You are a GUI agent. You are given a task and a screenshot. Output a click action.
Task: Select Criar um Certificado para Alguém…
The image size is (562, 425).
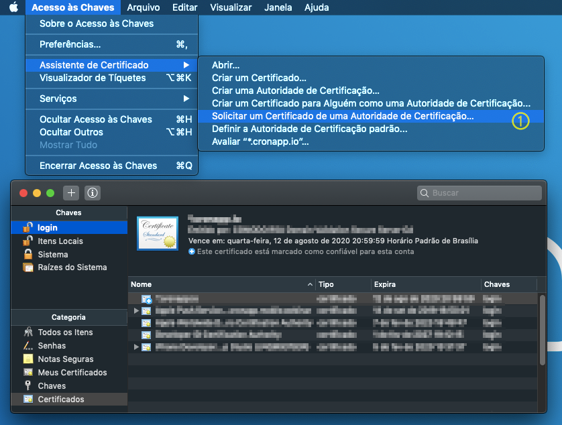(x=371, y=103)
